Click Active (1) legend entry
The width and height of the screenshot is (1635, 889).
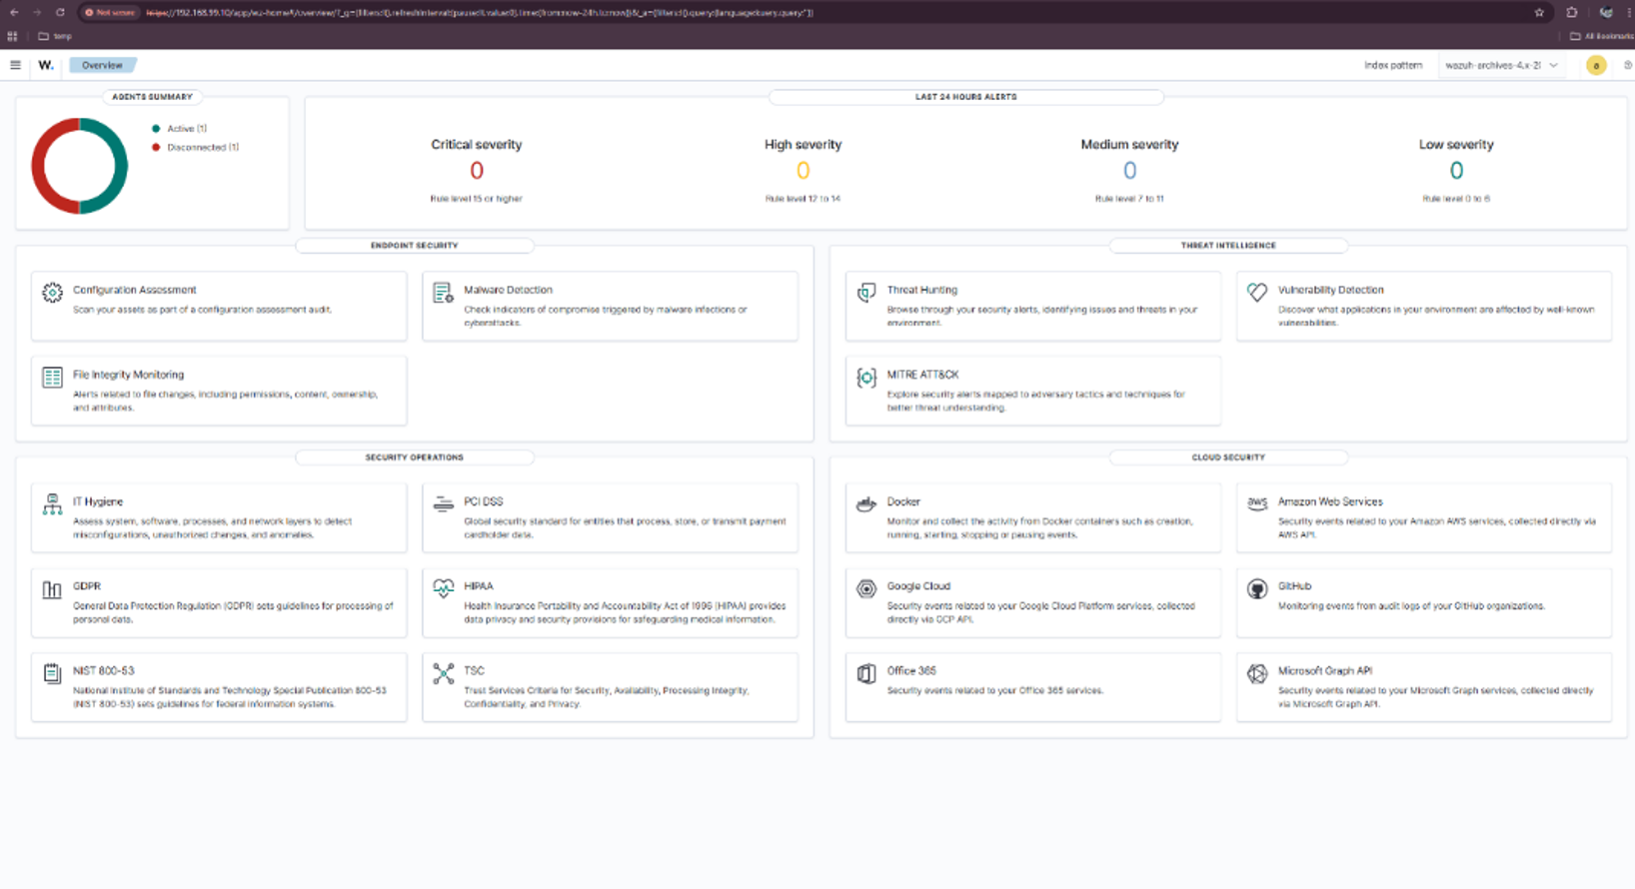pyautogui.click(x=179, y=129)
